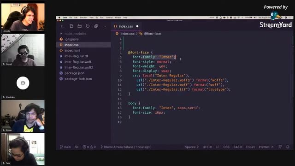Click the font-display: swap line in editor

coord(152,71)
